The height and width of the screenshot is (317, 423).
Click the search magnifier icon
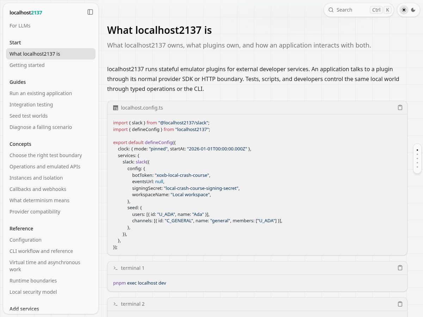point(331,10)
